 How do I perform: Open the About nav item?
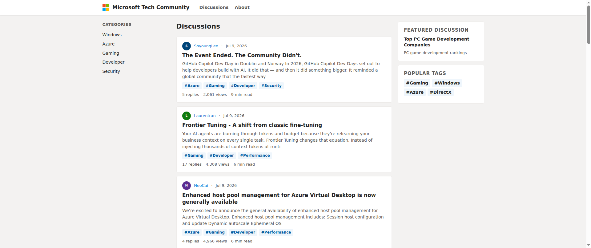pyautogui.click(x=242, y=7)
